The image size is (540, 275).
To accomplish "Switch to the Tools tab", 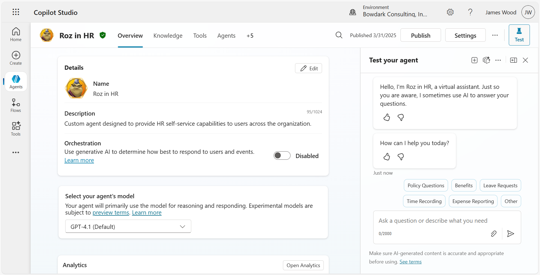I will coord(200,36).
